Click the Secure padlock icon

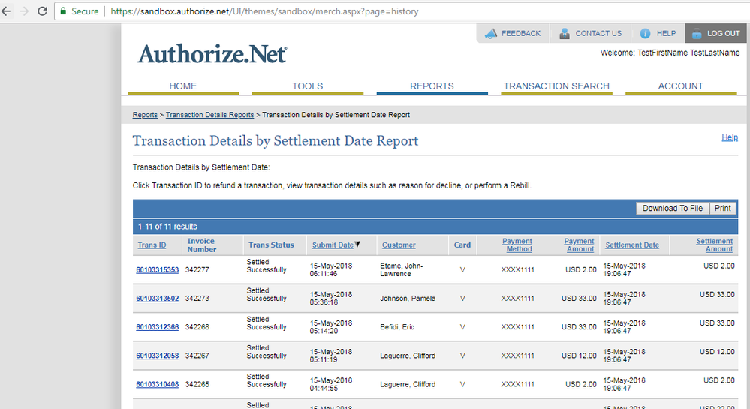coord(64,11)
